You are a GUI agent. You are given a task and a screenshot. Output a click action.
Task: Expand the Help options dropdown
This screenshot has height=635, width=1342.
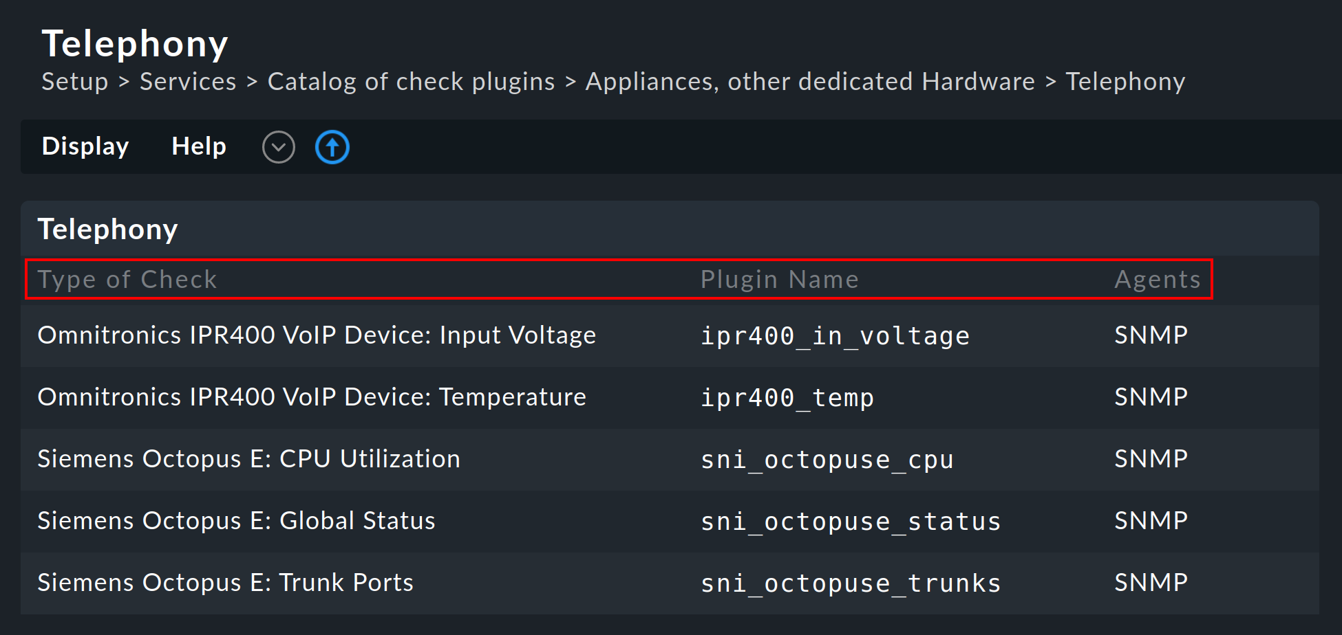click(x=198, y=146)
